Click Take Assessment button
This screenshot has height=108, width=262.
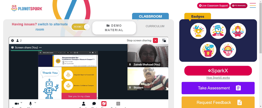coord(218,88)
